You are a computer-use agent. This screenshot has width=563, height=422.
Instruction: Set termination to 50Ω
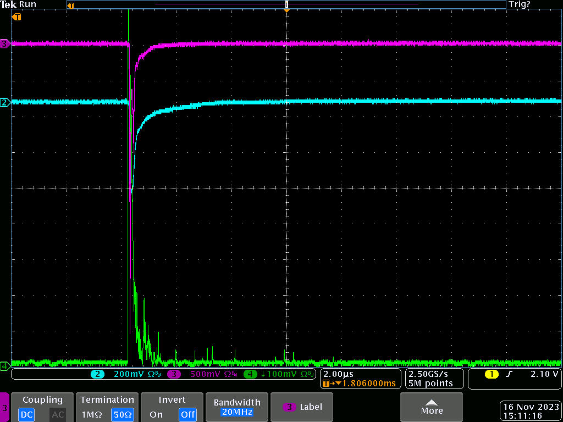click(123, 414)
